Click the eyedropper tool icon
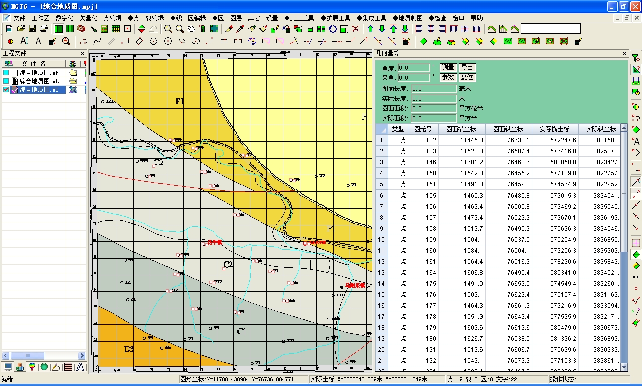 coord(240,29)
